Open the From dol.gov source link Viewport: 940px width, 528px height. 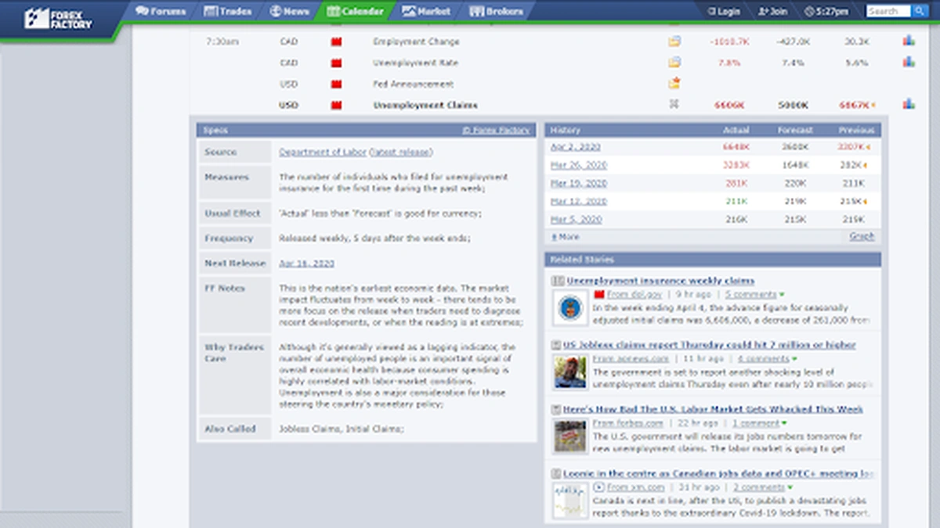point(634,295)
